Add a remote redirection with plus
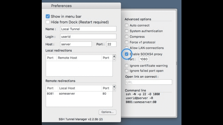The height and width of the screenshot is (125, 223). (x=114, y=87)
